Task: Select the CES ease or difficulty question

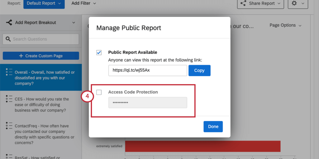Action: pos(42,105)
